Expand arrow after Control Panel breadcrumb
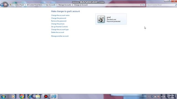 [25, 5]
